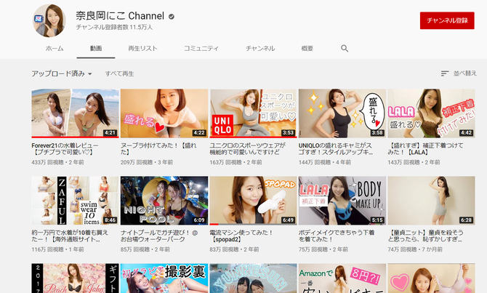Open the ヌーブラ付けてみた video thumbnail
This screenshot has height=293, width=487.
pos(164,113)
